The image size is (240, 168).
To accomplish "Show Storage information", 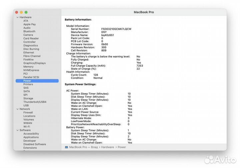I will (x=28, y=98).
